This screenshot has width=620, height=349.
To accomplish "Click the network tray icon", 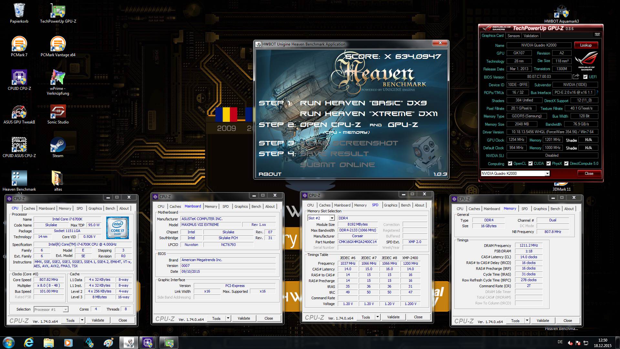I will 585,343.
